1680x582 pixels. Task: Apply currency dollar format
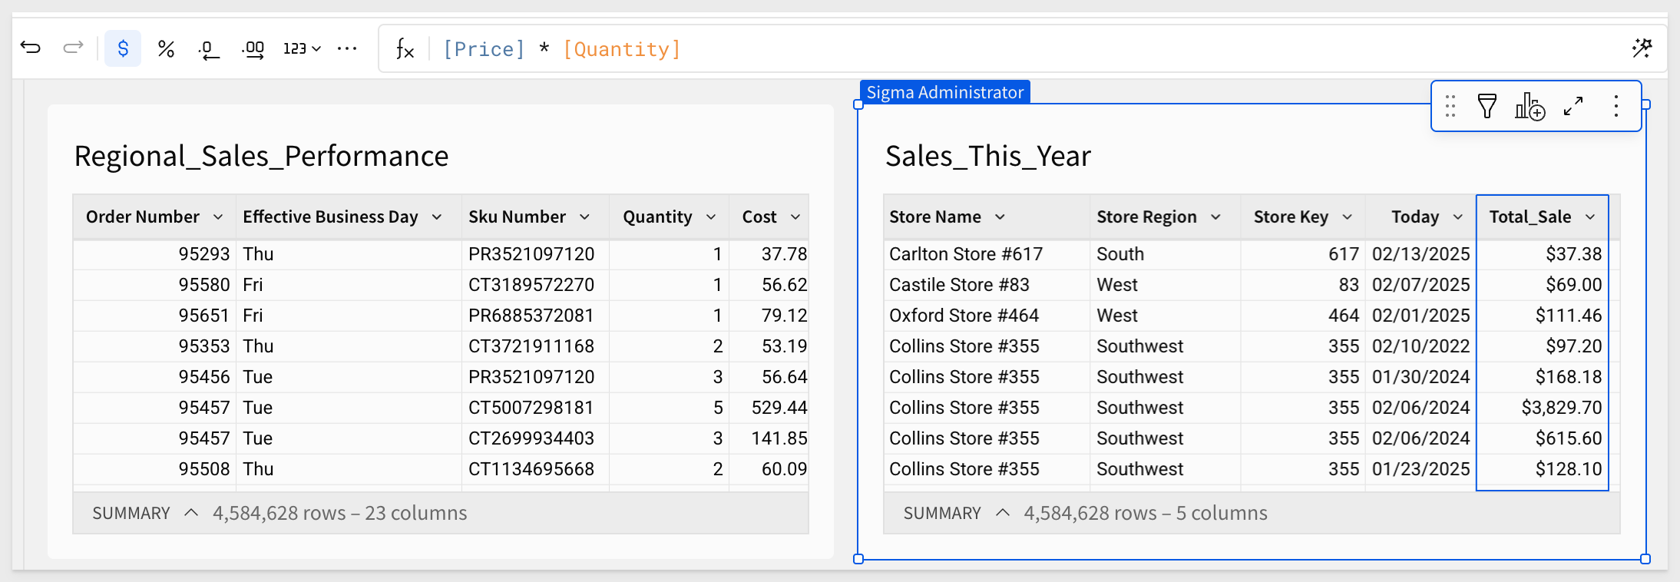pyautogui.click(x=123, y=48)
